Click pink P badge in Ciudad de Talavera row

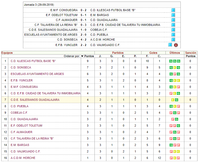pos(171,93)
